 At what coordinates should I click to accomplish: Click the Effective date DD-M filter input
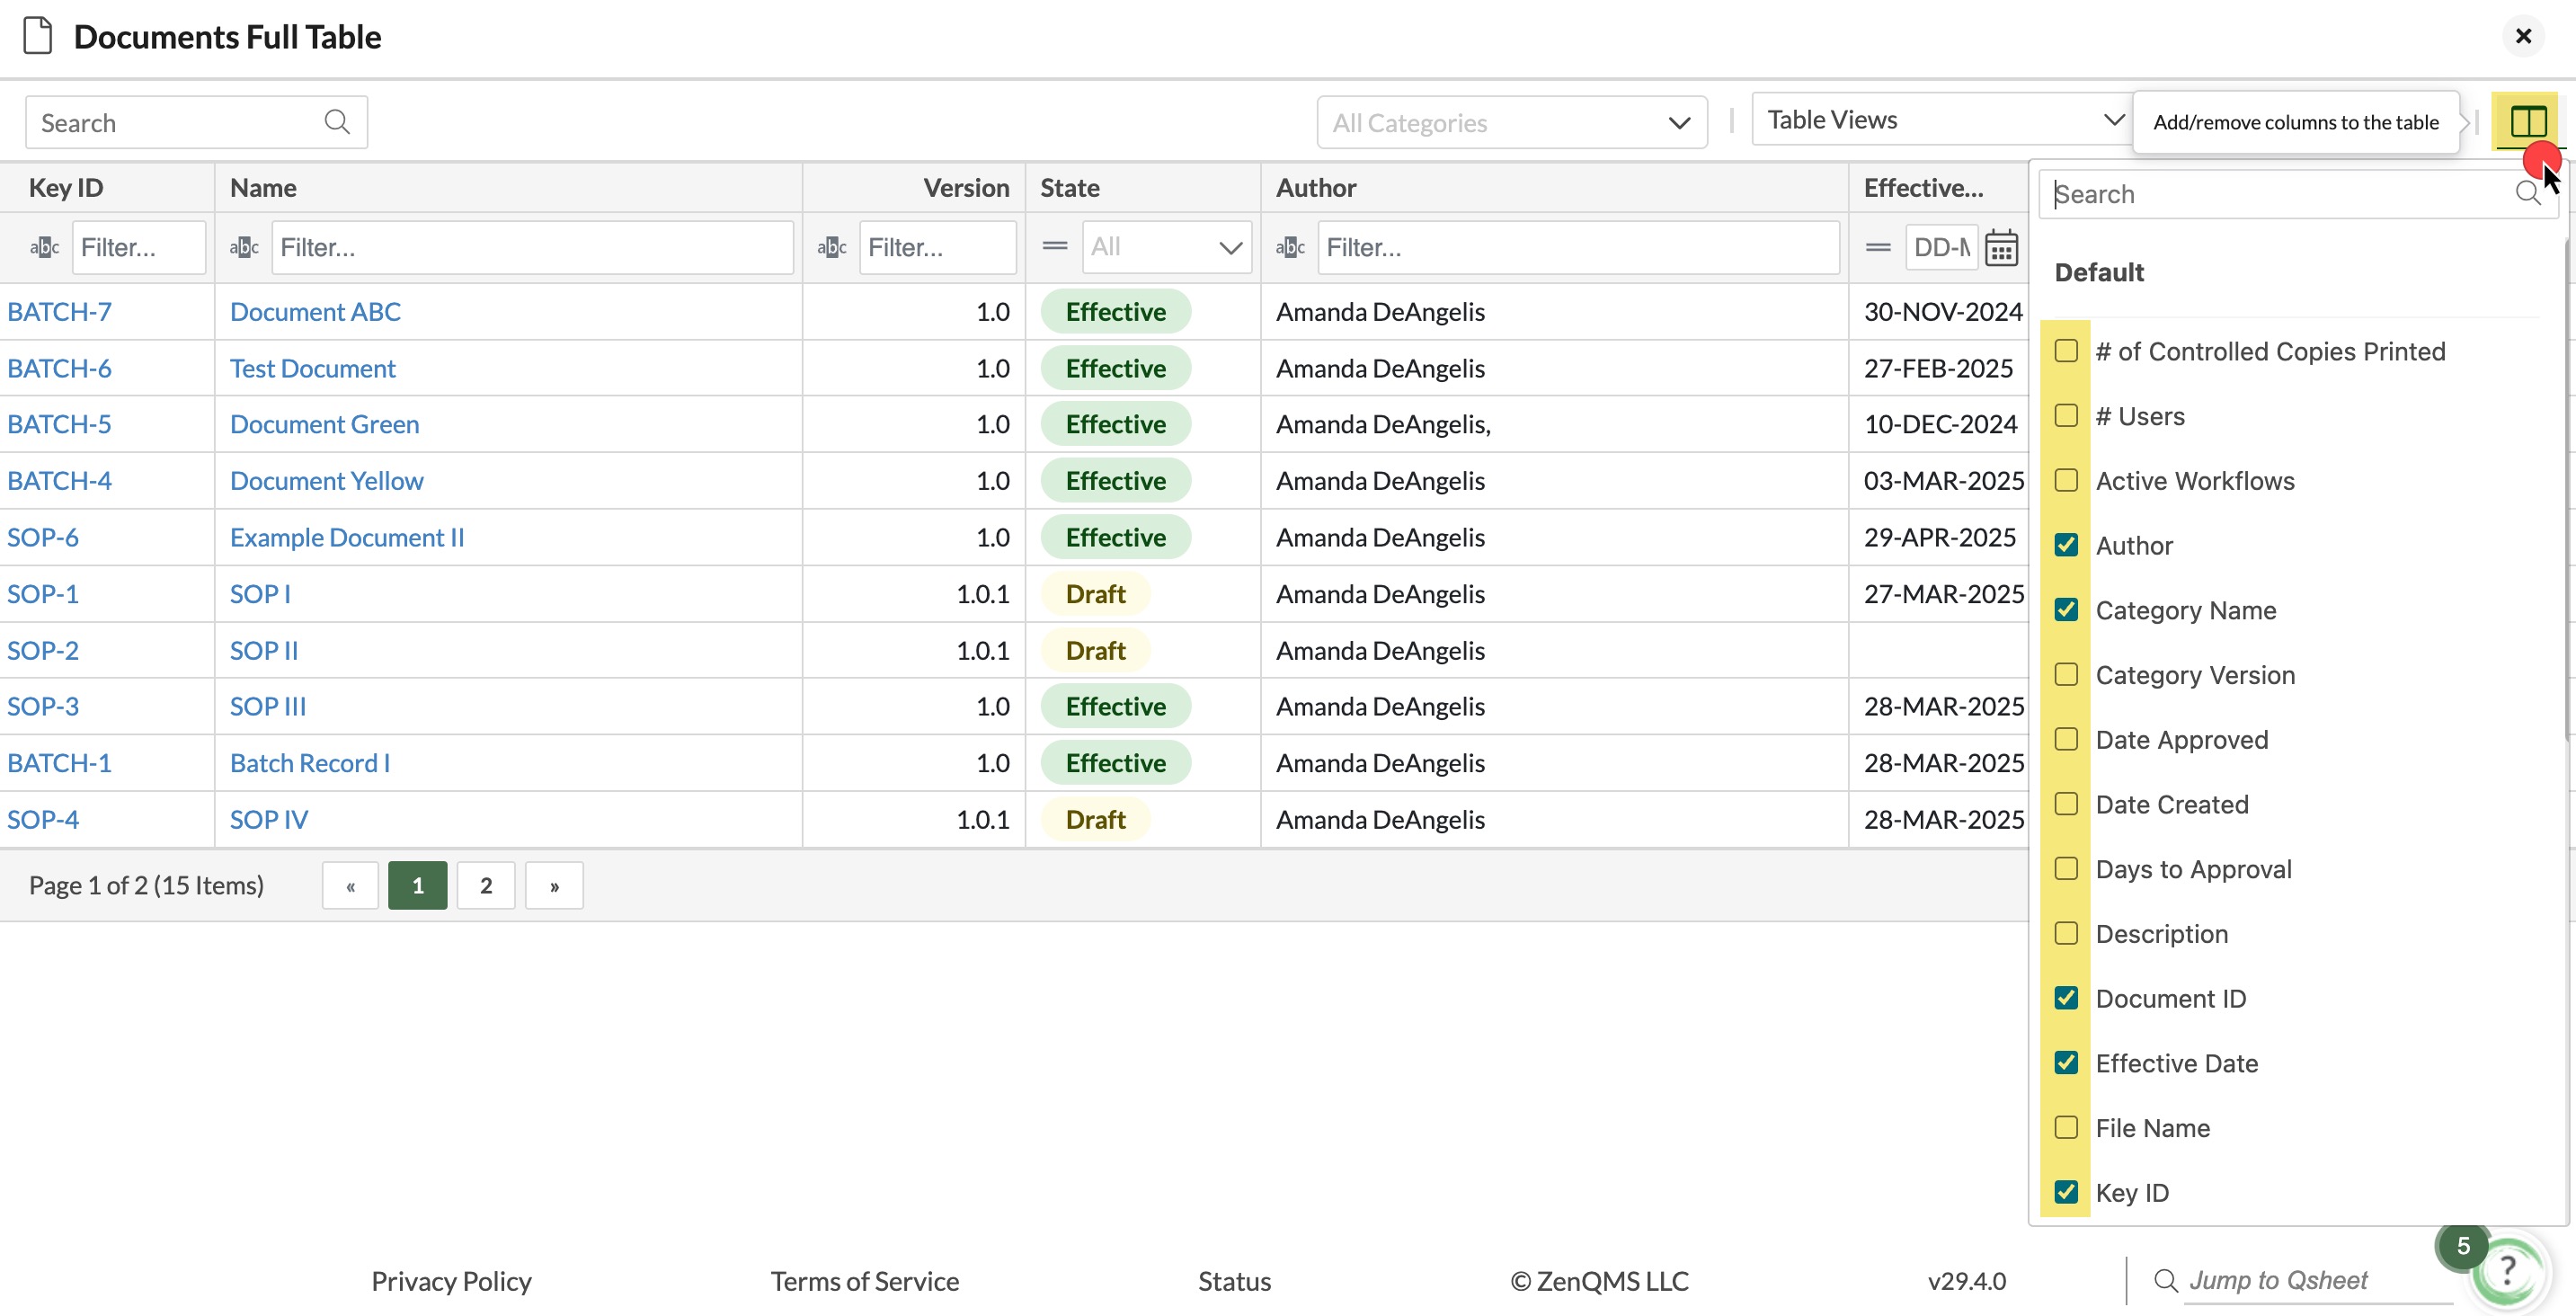pos(1941,247)
